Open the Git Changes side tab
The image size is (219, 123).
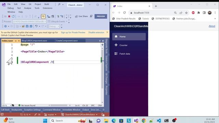tap(106, 78)
